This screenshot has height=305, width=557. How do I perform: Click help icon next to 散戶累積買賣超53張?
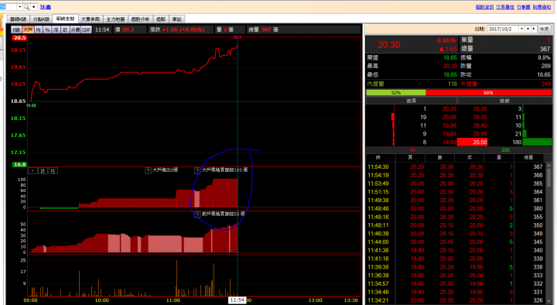click(x=197, y=214)
